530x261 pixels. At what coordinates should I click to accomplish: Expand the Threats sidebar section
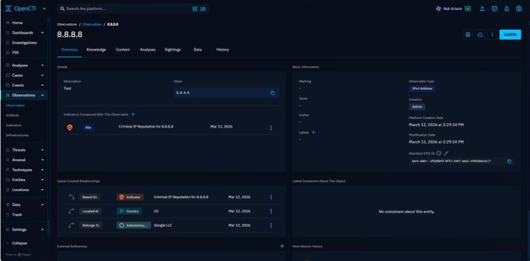(42, 150)
